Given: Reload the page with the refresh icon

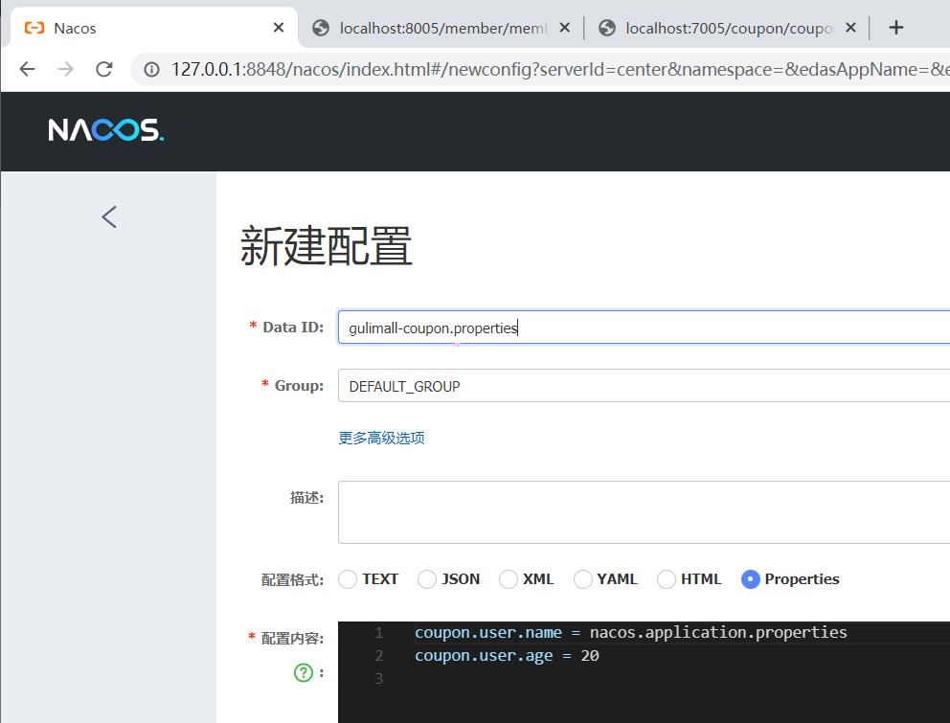Looking at the screenshot, I should point(104,69).
